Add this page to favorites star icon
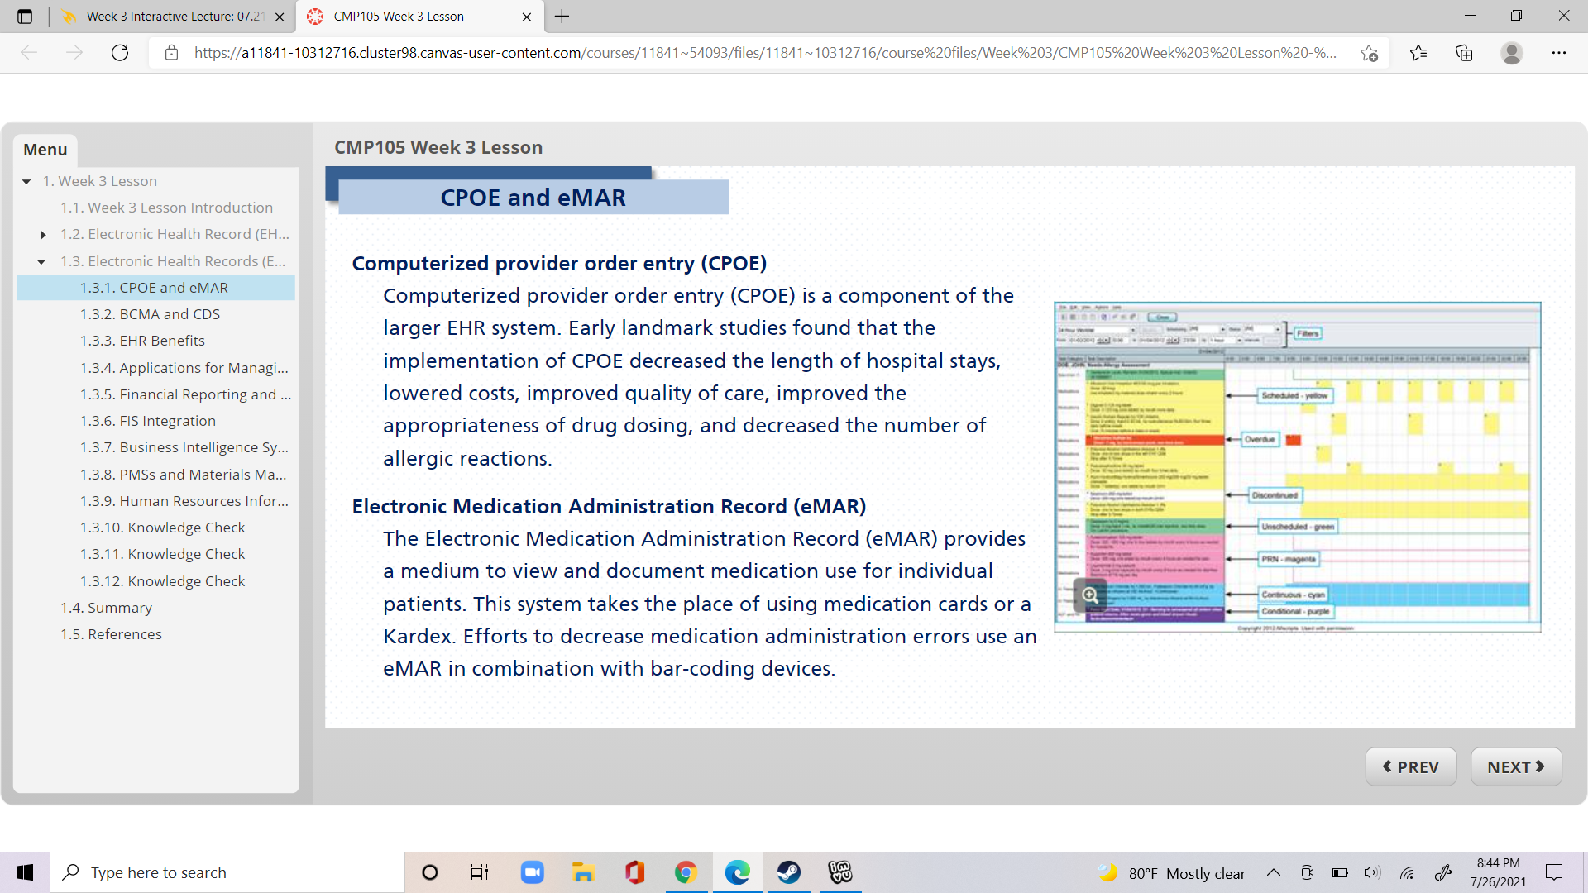 click(x=1369, y=53)
